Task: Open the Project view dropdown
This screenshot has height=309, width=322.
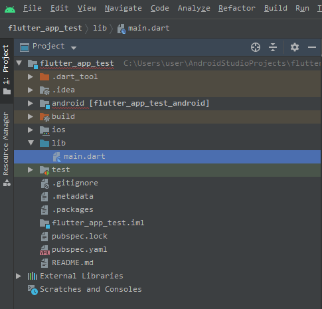Action: 74,48
